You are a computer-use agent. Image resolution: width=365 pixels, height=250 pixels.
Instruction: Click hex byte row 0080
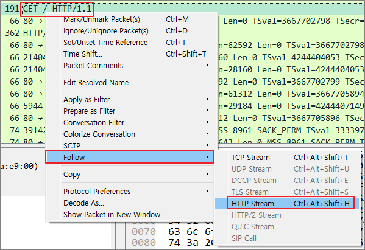point(173,243)
